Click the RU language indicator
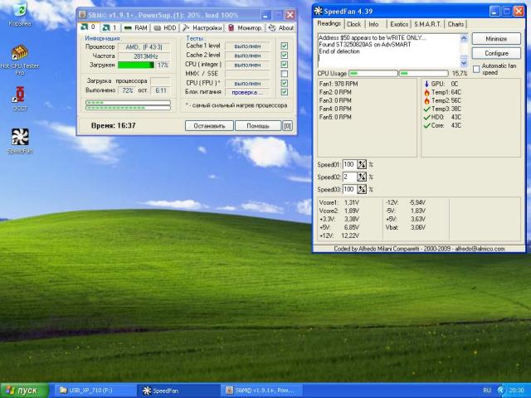Image resolution: width=531 pixels, height=398 pixels. click(487, 391)
